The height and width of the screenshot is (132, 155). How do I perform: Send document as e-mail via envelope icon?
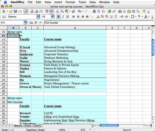tap(20, 11)
